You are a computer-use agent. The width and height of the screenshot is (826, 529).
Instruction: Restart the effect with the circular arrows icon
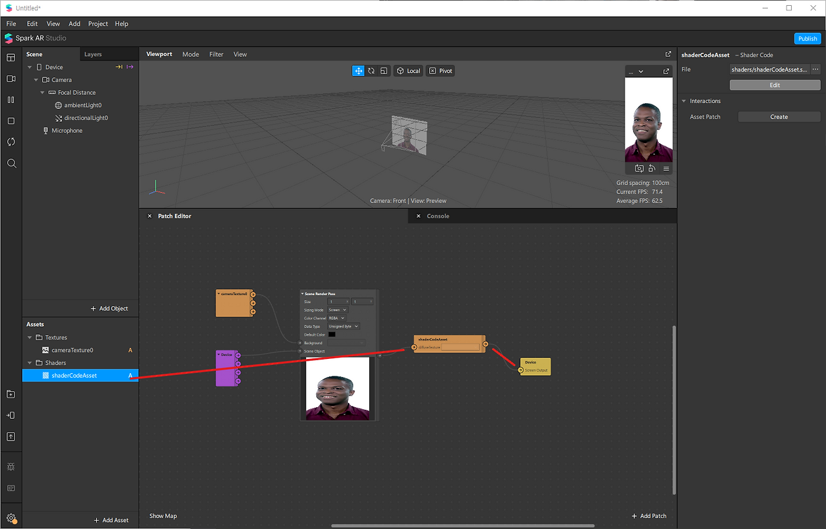(x=11, y=142)
